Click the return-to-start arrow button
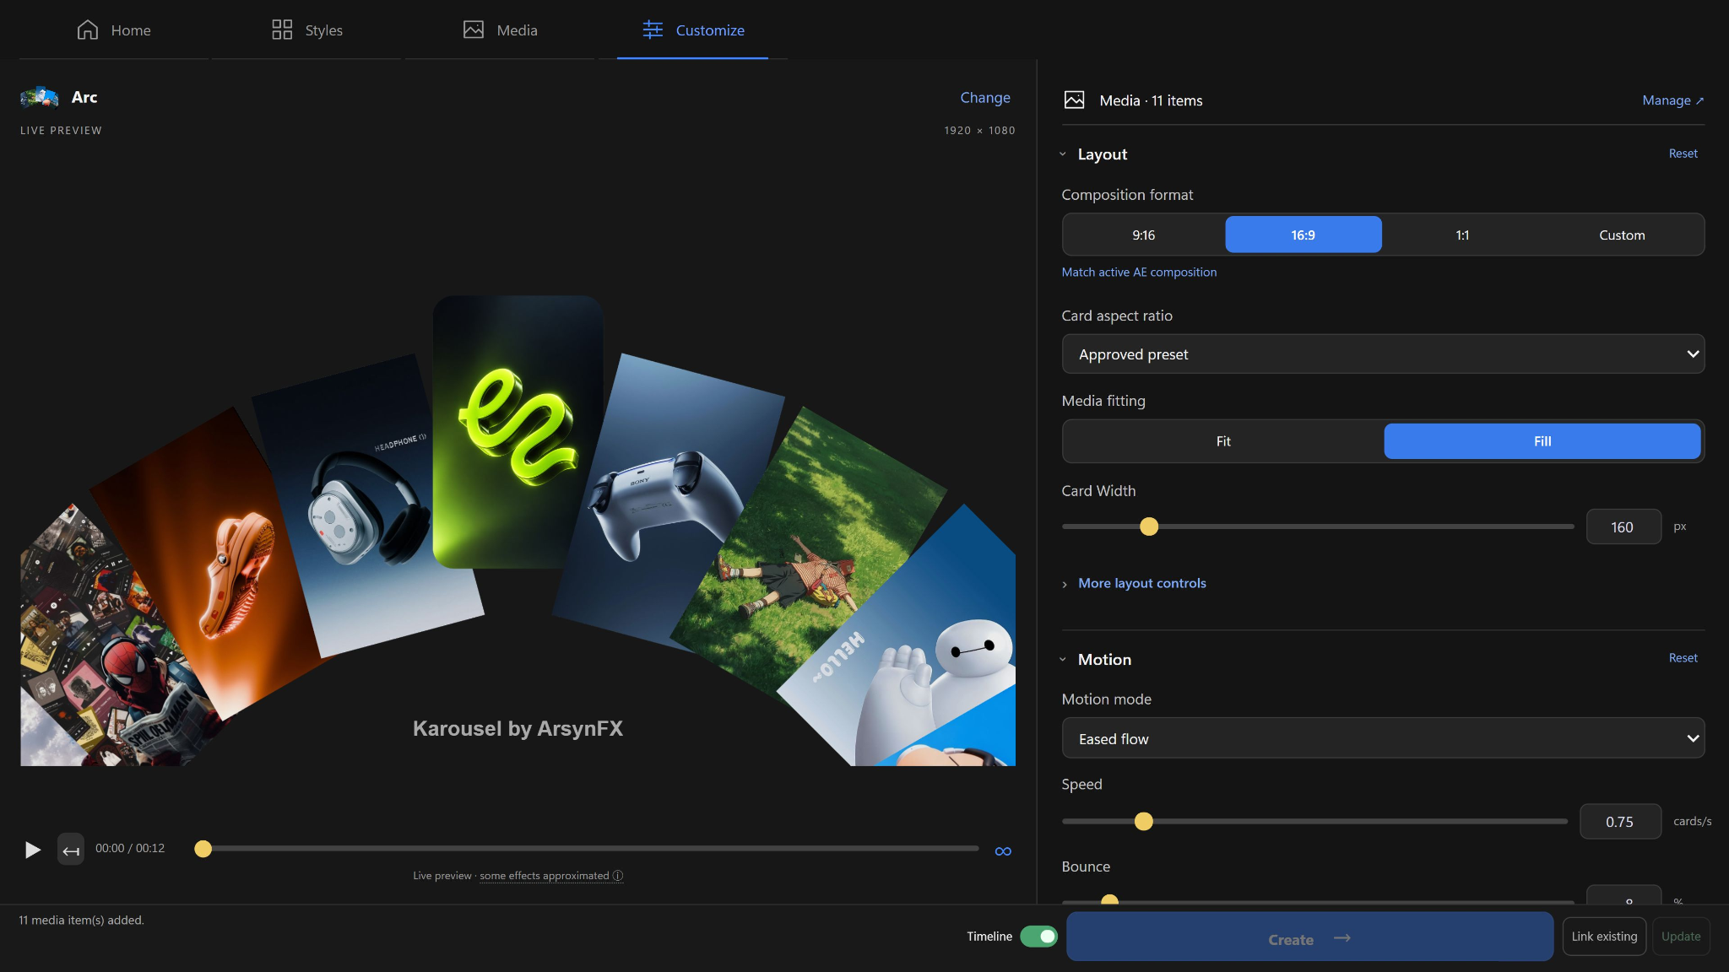This screenshot has width=1729, height=972. [71, 850]
